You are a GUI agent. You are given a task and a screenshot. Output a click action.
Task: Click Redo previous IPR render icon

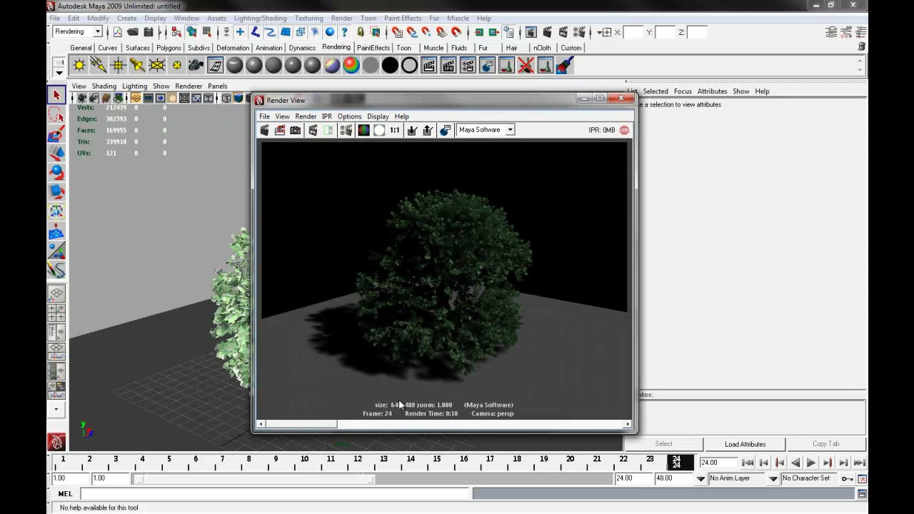click(x=313, y=130)
